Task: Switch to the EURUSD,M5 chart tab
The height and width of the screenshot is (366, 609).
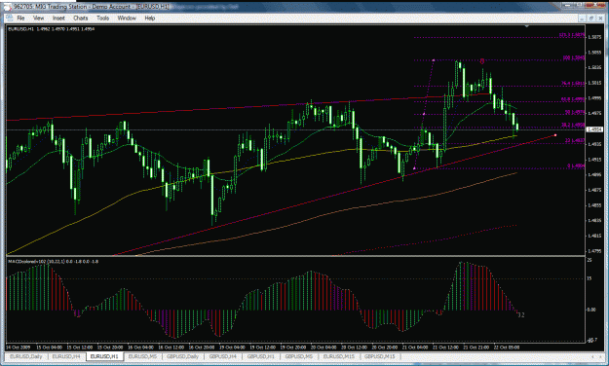Action: pos(142,356)
